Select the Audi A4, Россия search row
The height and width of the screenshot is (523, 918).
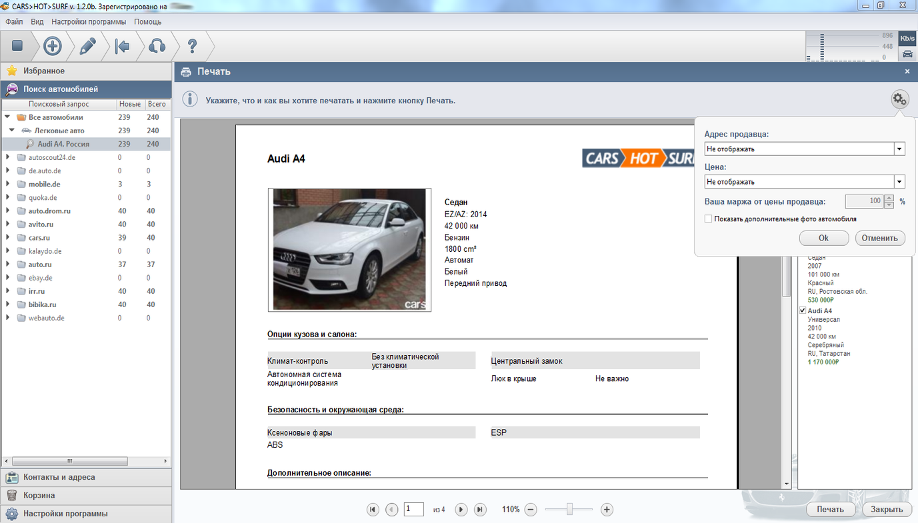[86, 144]
